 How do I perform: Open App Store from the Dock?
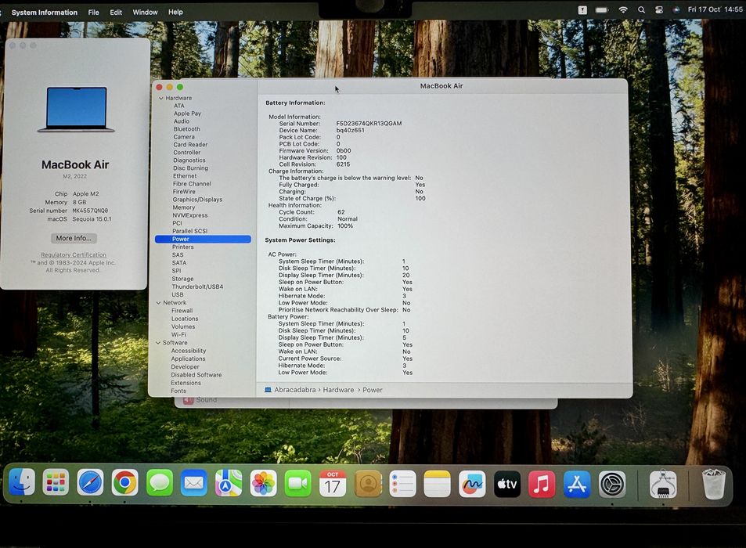577,485
